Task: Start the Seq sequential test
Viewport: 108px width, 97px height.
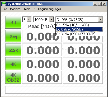Action: pos(13,36)
